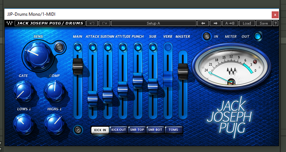This screenshot has width=286, height=152.
Task: Select the TOMS drum type
Action: point(173,130)
